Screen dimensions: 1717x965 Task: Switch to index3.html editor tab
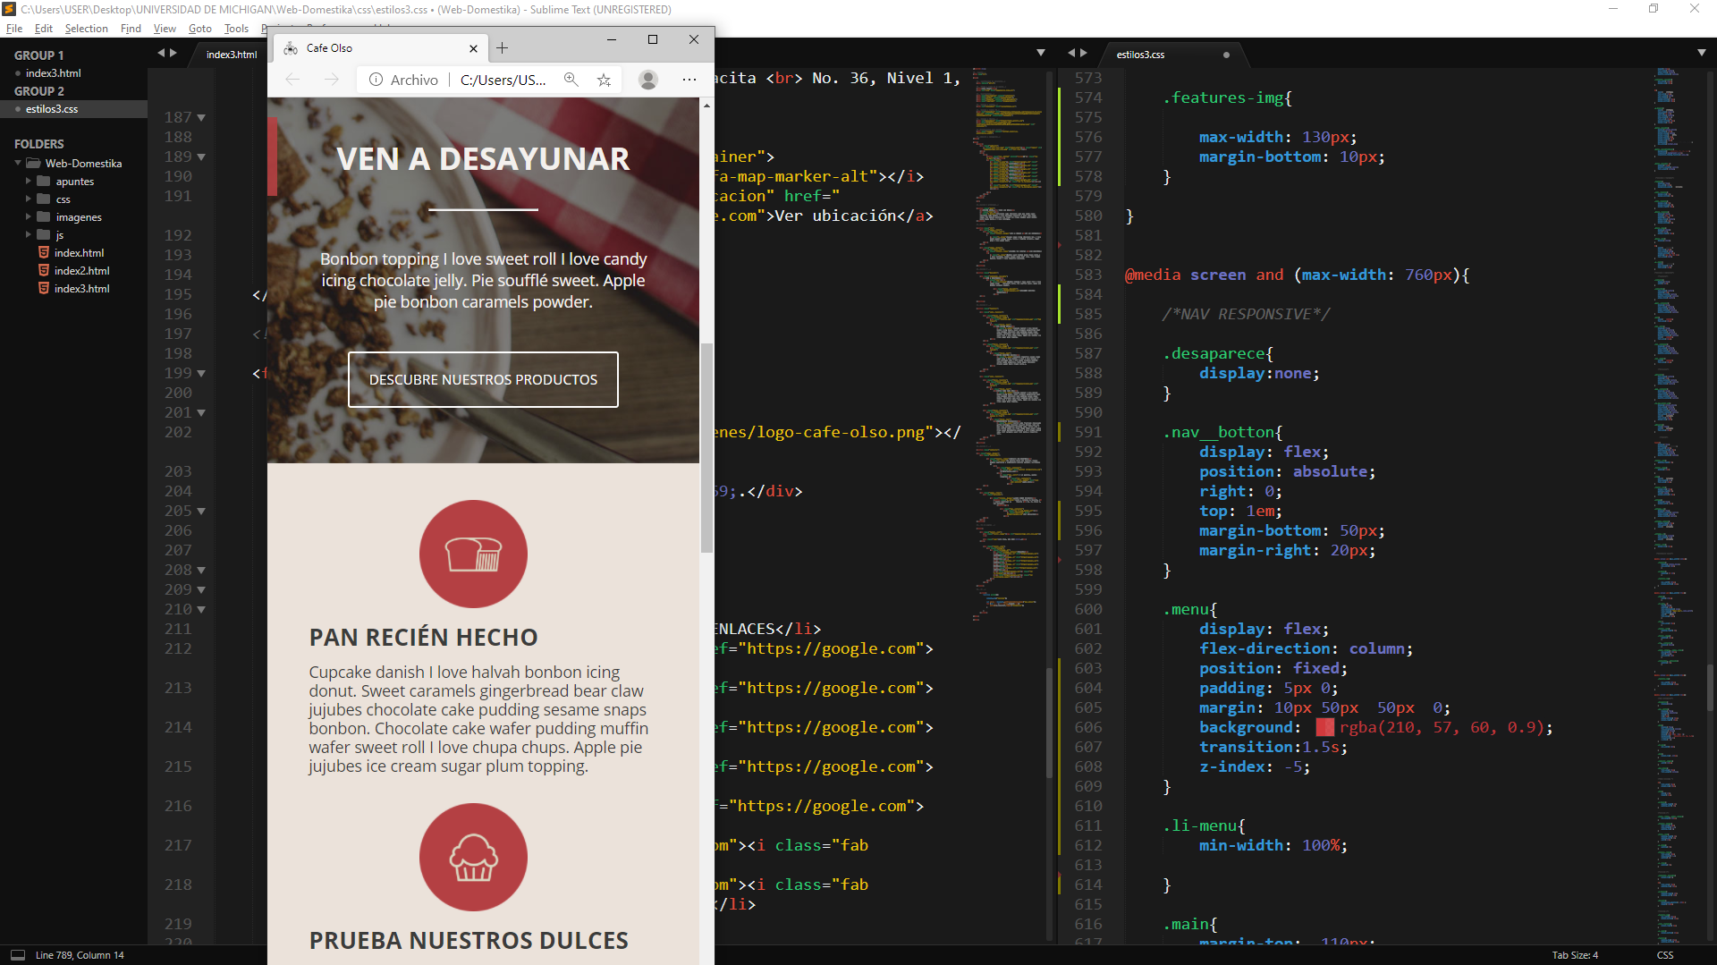[x=232, y=55]
